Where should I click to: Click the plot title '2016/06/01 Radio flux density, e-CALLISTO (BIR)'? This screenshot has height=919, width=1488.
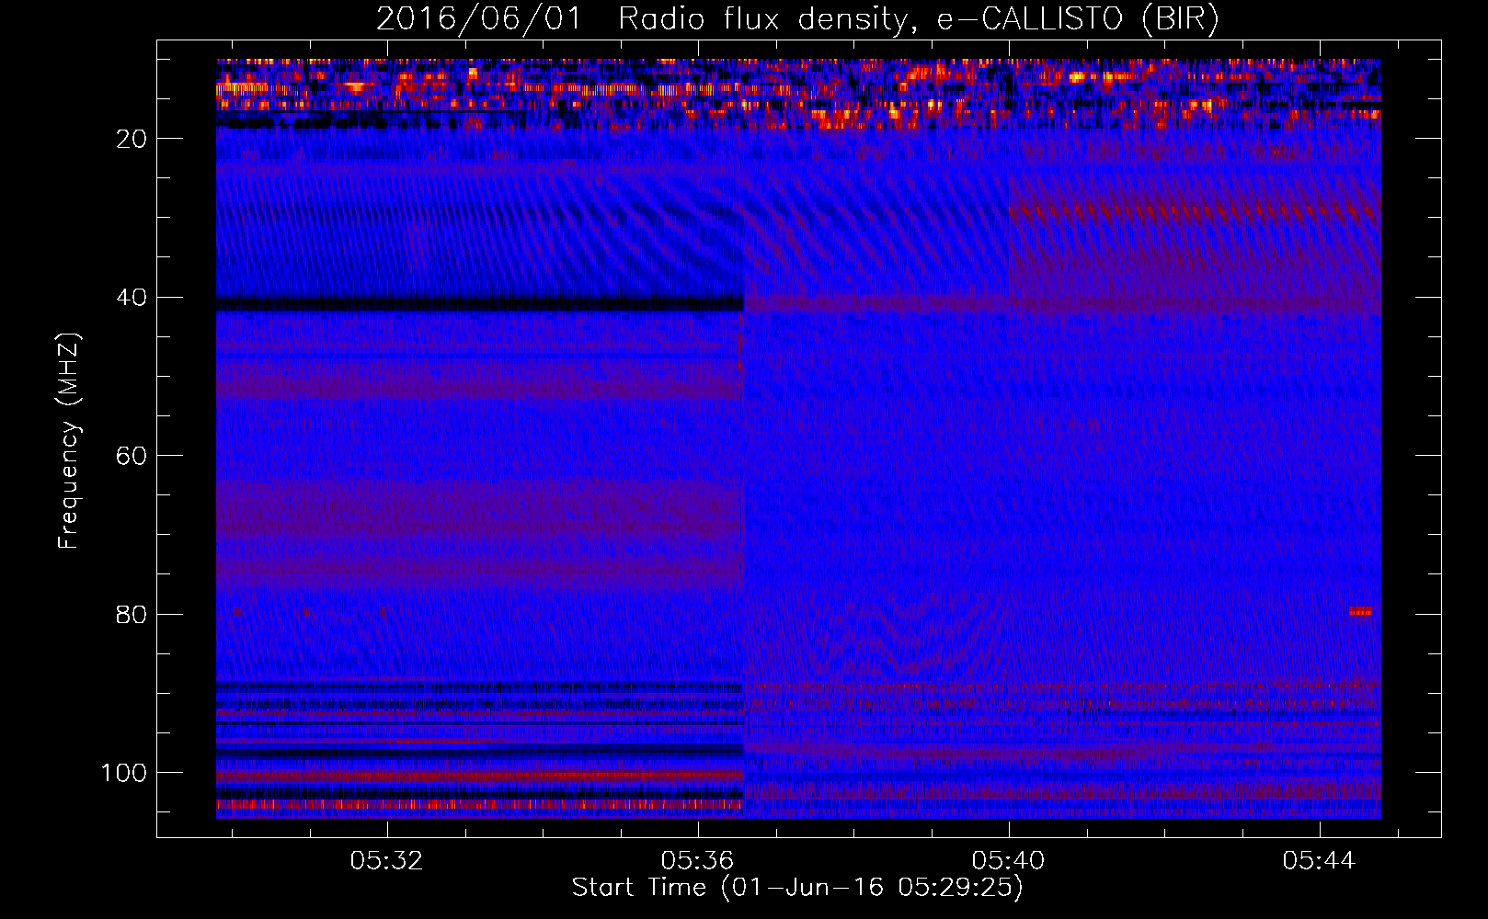coord(797,18)
